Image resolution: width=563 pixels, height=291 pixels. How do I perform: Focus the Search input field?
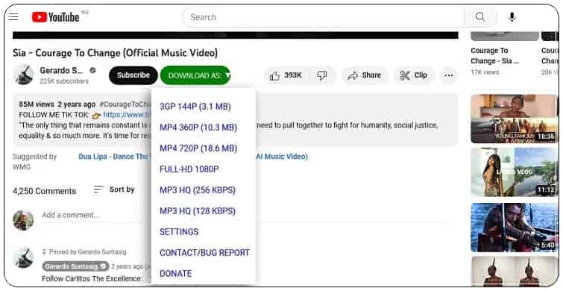323,17
